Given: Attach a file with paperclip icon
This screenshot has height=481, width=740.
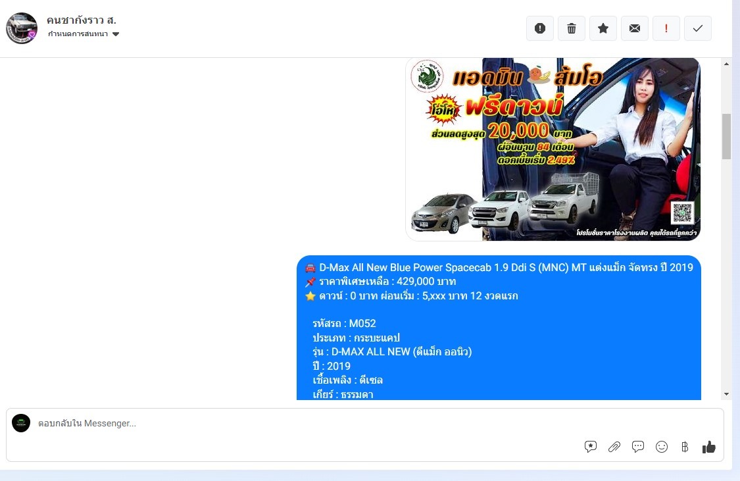Looking at the screenshot, I should click(614, 447).
